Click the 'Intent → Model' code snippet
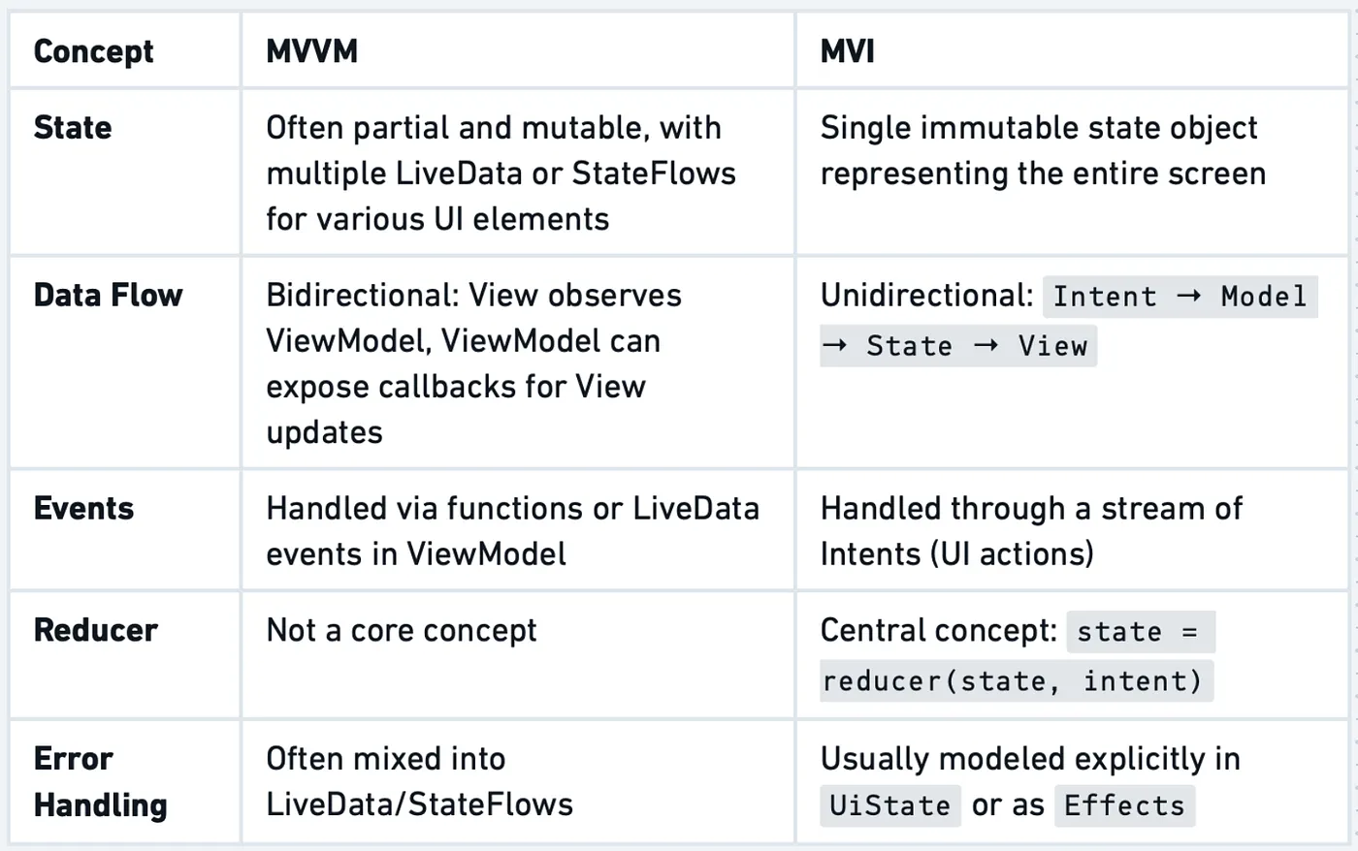This screenshot has width=1358, height=851. 1180,297
